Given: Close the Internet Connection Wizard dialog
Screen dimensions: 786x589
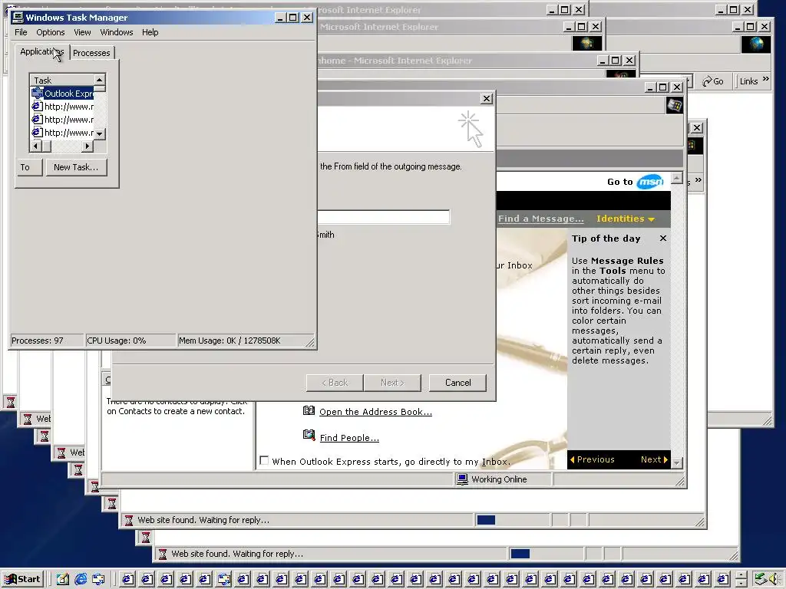Looking at the screenshot, I should 486,99.
